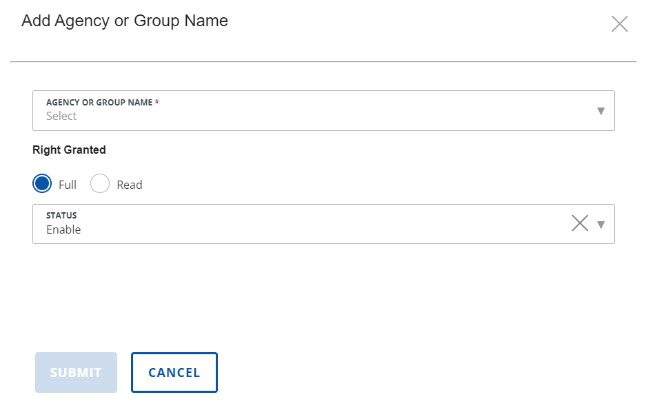The image size is (646, 408).
Task: Click the Agency or Group Name arrow icon
Action: [x=600, y=111]
